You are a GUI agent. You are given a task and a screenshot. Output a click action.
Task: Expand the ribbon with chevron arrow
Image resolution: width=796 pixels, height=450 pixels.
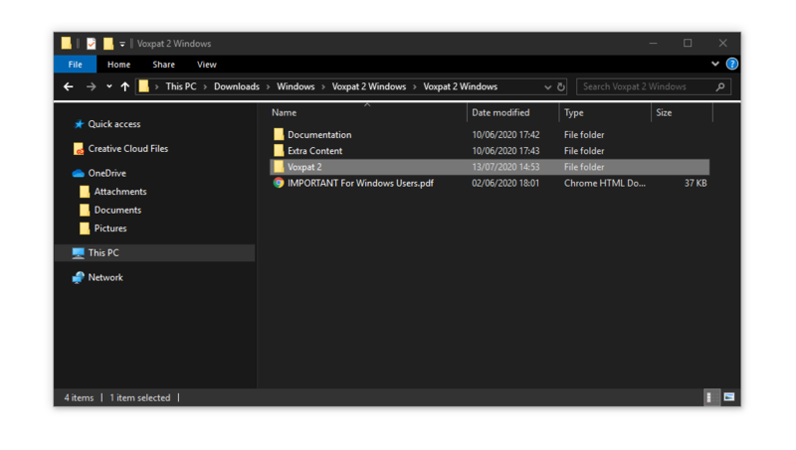pos(714,65)
